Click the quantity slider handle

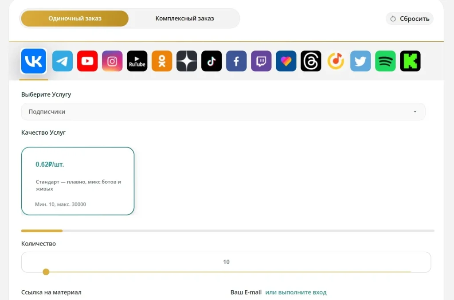(46, 272)
